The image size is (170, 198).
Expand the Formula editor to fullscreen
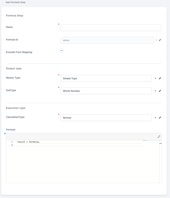pyautogui.click(x=159, y=137)
